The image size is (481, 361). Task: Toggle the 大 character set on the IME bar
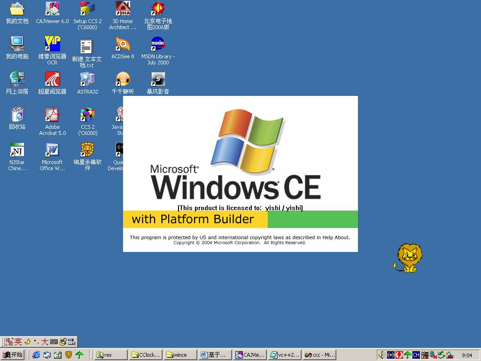point(45,342)
